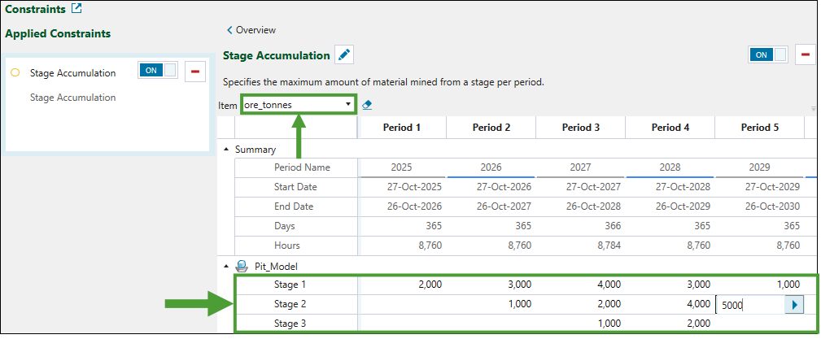Click the Period 1 column header
The image size is (821, 339).
click(402, 128)
